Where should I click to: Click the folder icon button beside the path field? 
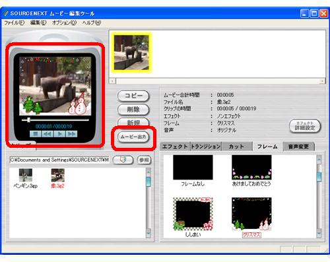(123, 160)
